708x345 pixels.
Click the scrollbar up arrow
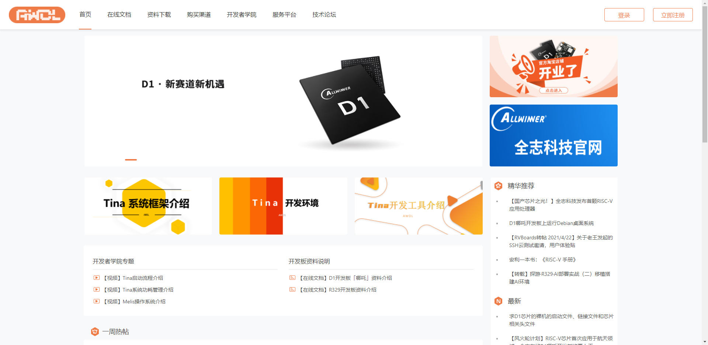[x=705, y=3]
